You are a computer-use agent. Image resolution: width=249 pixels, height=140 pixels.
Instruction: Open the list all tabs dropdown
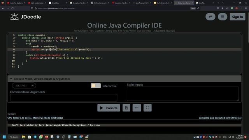coord(223,3)
